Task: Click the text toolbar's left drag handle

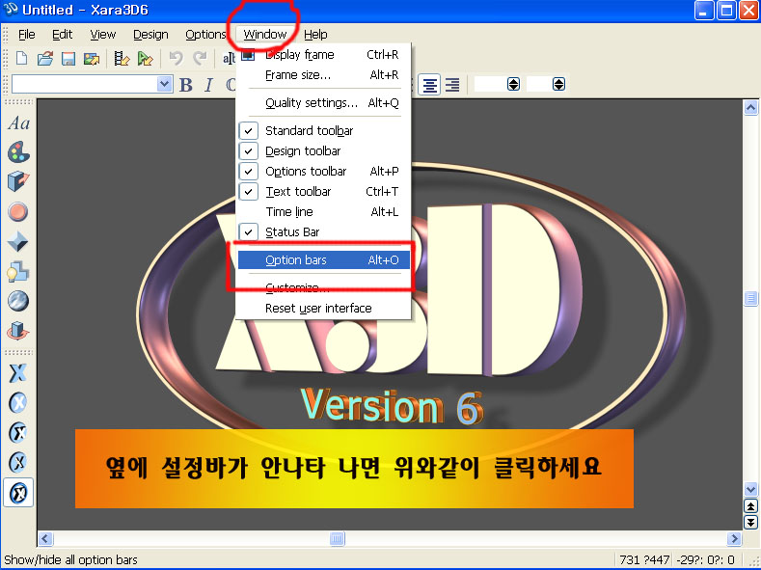Action: pyautogui.click(x=6, y=85)
